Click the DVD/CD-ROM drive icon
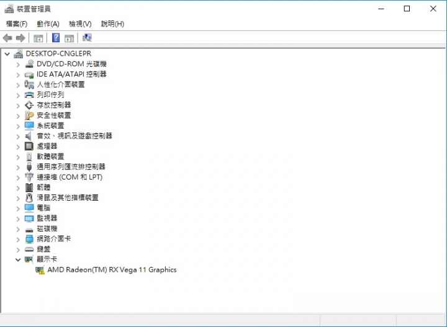 pos(29,64)
